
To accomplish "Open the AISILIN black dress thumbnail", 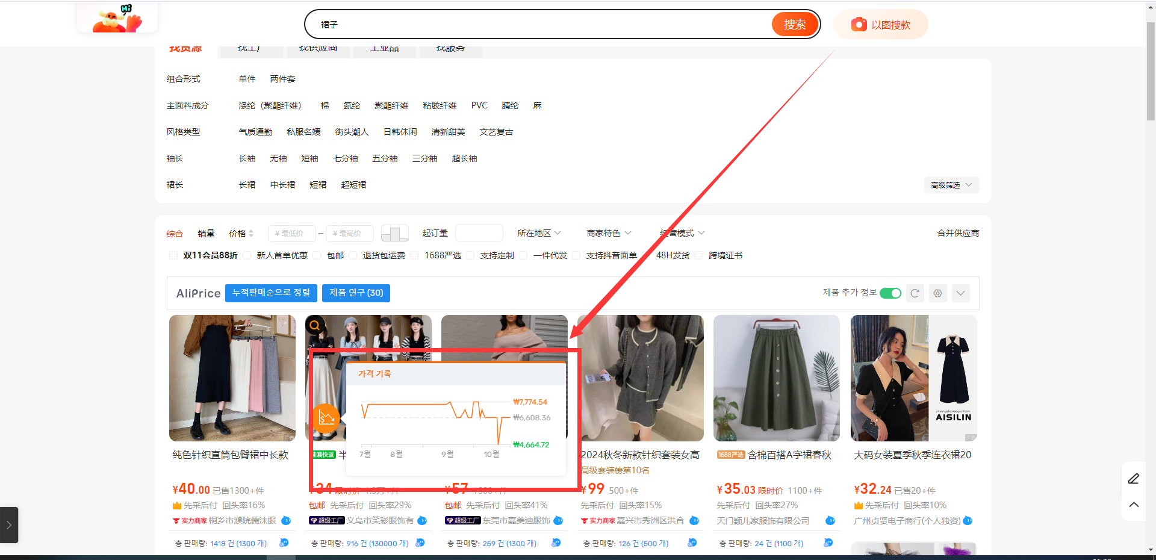I will pyautogui.click(x=913, y=378).
